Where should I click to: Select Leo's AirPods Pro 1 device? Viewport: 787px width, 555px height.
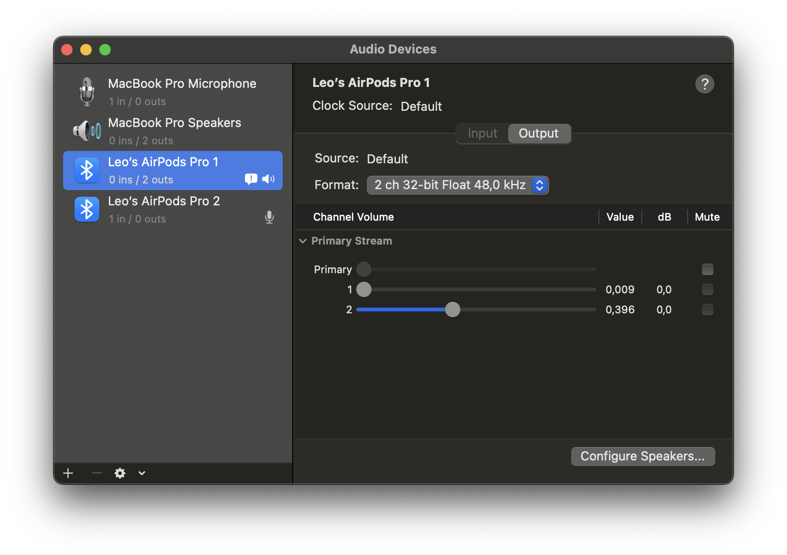click(173, 171)
